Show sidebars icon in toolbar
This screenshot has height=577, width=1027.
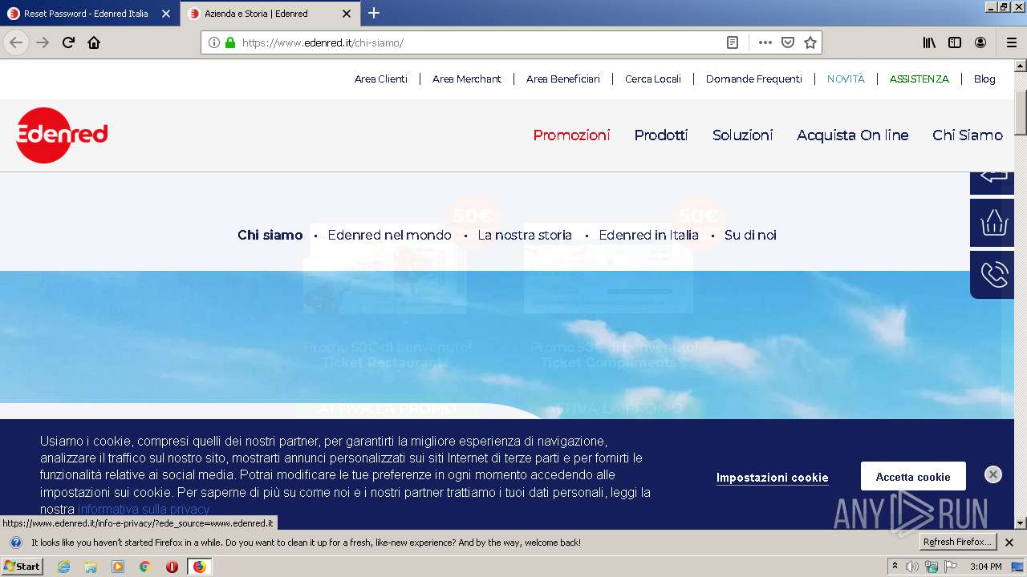pos(955,42)
